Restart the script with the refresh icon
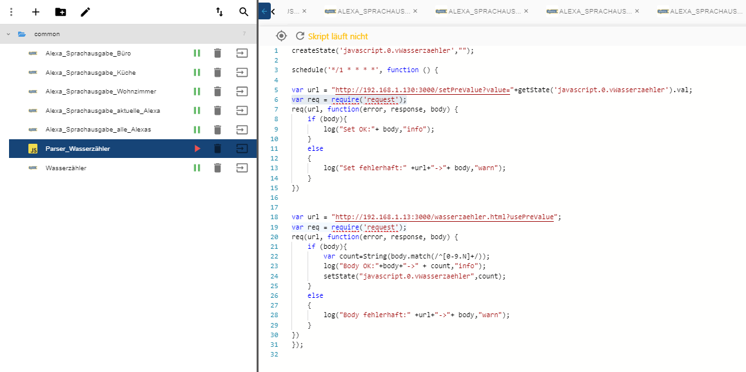The image size is (746, 372). (300, 36)
